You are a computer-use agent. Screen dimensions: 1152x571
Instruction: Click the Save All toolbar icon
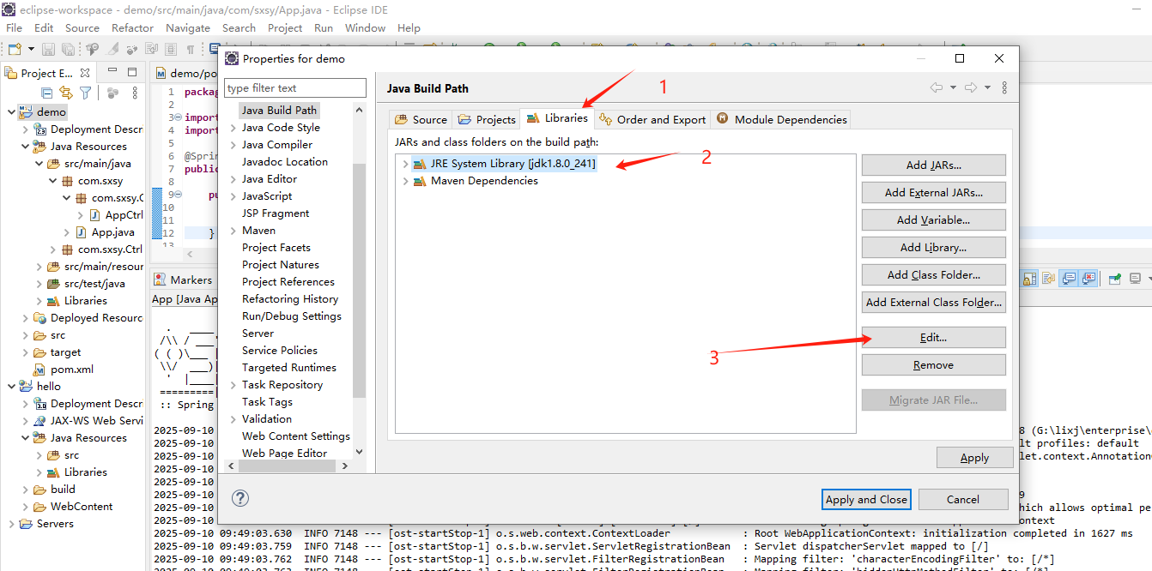(x=68, y=50)
